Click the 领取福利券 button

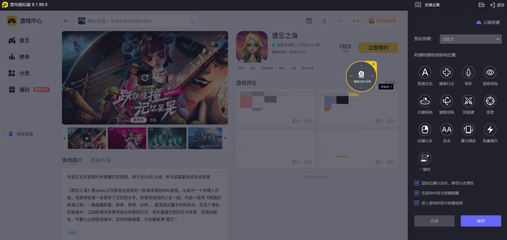pyautogui.click(x=382, y=21)
